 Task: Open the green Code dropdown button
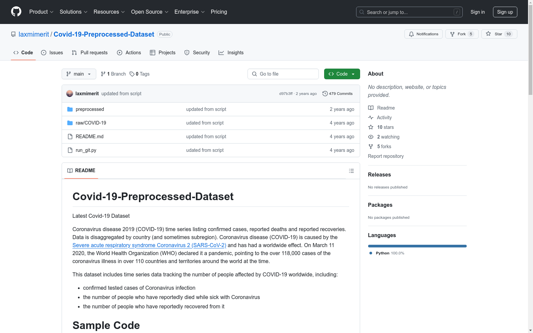(342, 74)
